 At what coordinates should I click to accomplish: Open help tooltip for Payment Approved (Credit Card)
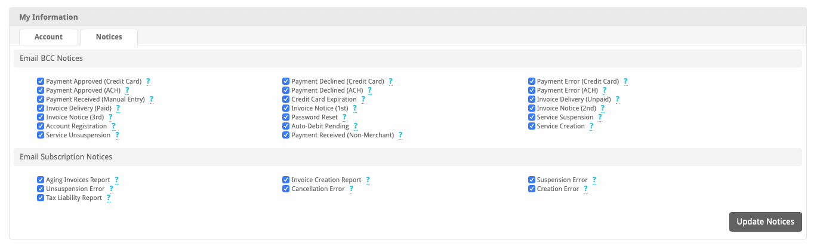pyautogui.click(x=148, y=81)
